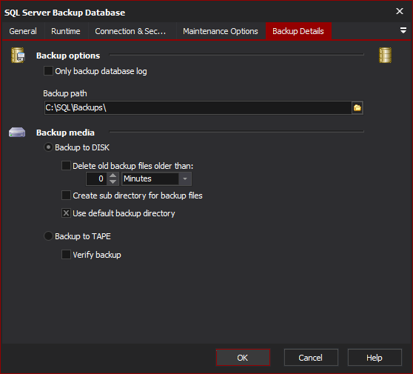Decrease the file age spinner value
Viewport: 413px width, 374px height.
[113, 182]
